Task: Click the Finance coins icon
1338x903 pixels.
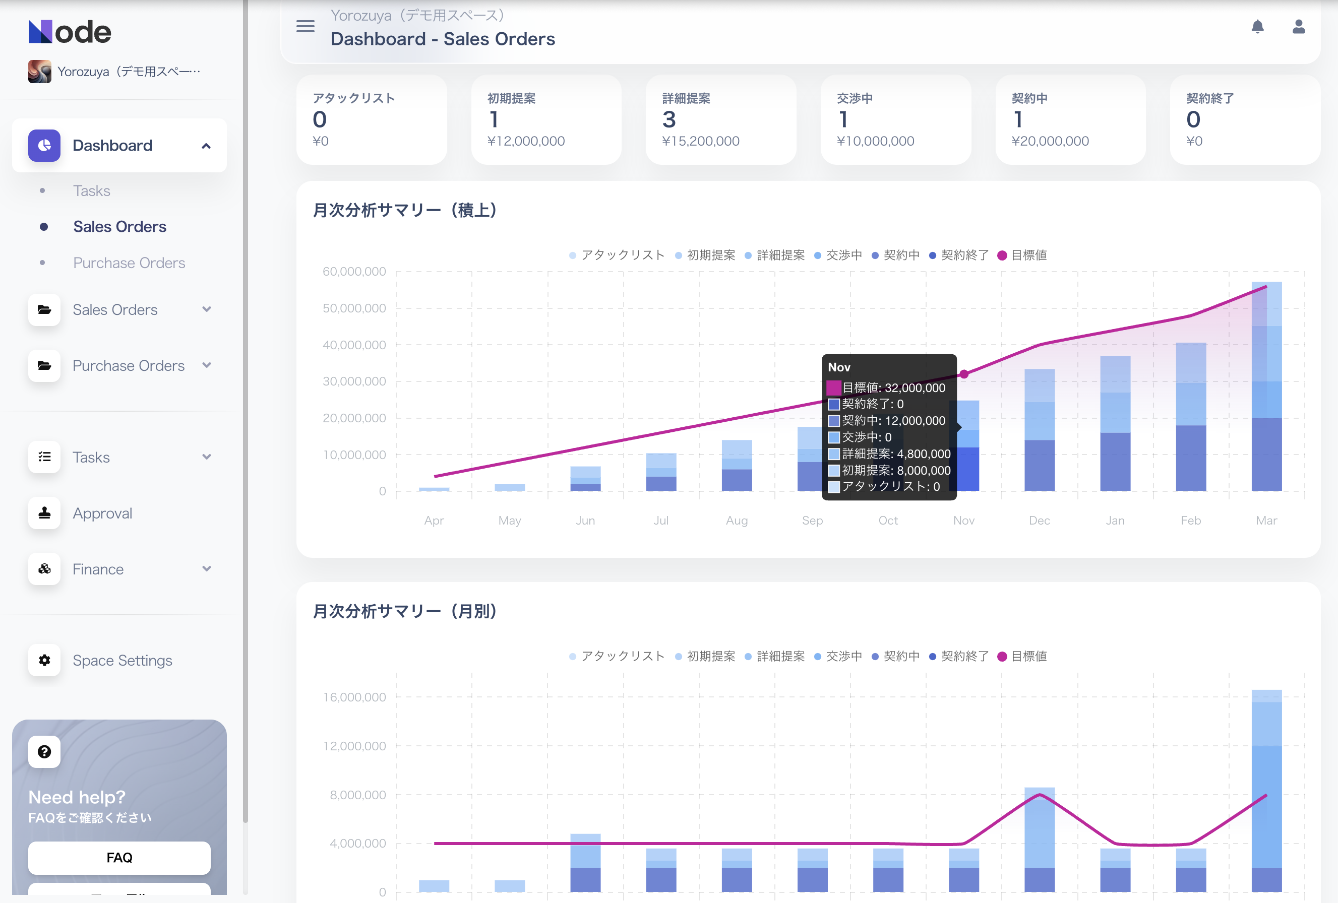Action: click(x=44, y=568)
